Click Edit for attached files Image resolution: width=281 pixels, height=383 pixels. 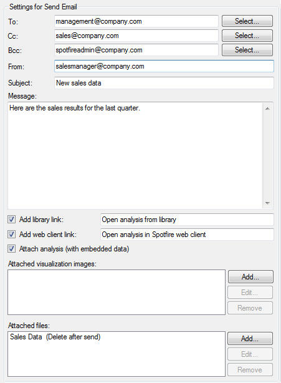click(x=250, y=354)
